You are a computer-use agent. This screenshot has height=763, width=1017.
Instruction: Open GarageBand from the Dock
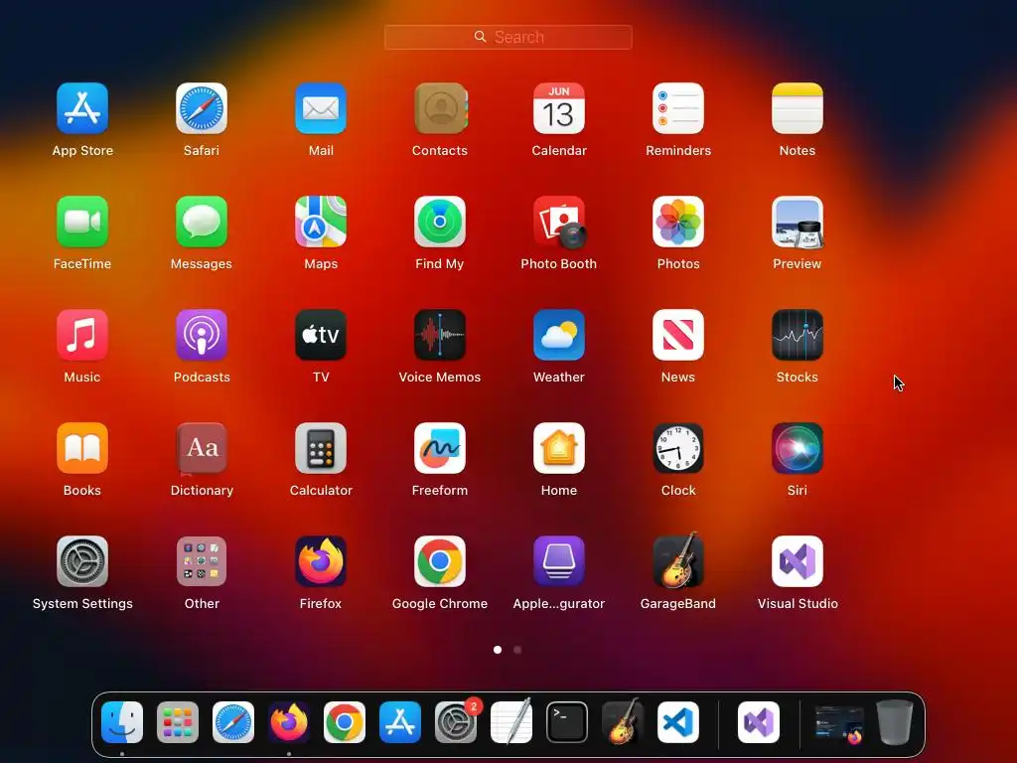pyautogui.click(x=623, y=721)
